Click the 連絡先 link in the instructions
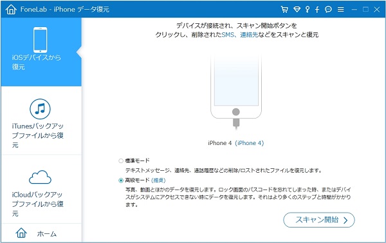This screenshot has width=386, height=243. pyautogui.click(x=249, y=35)
